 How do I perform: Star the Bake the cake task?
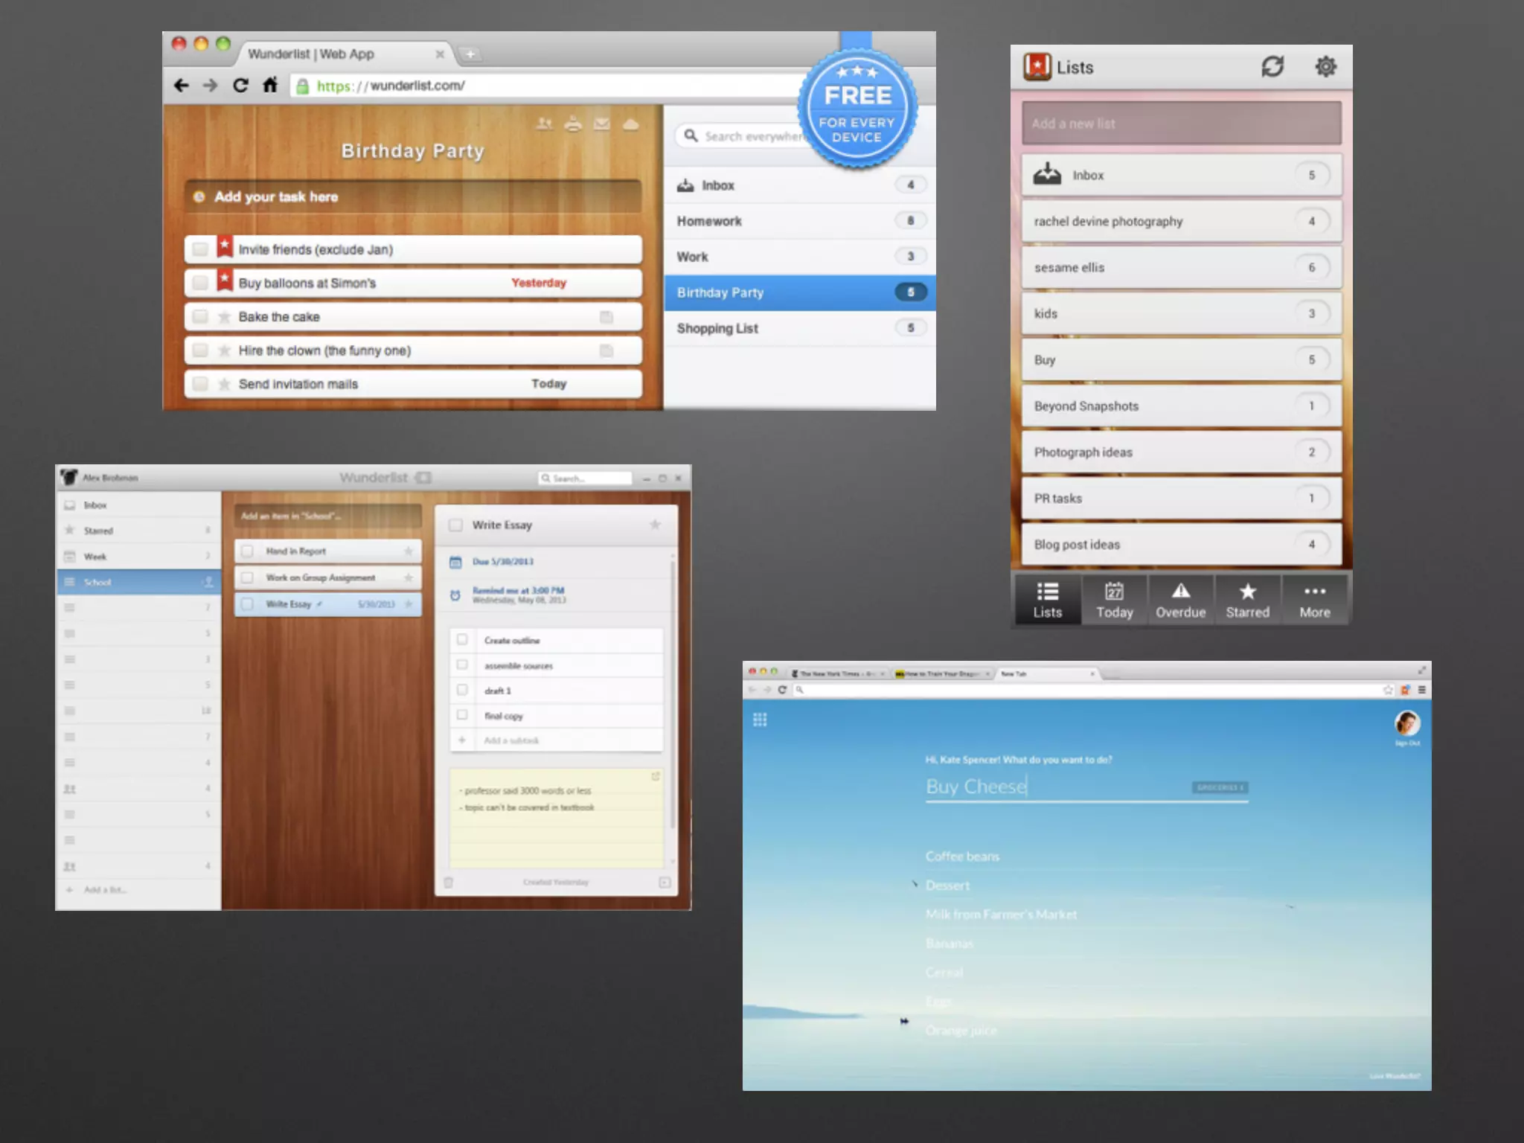(223, 317)
